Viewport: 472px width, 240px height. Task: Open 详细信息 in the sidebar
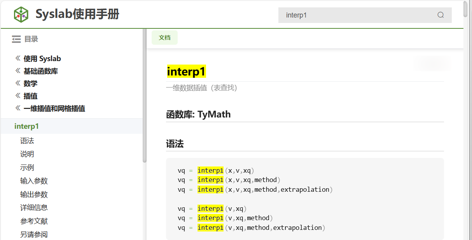34,208
